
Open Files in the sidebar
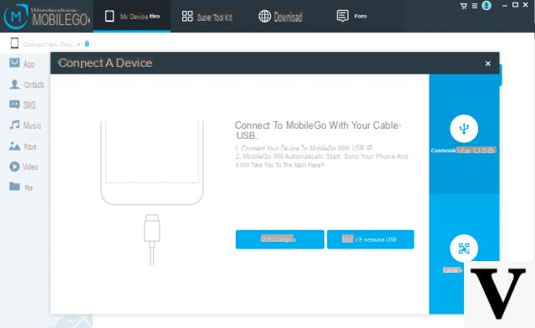point(21,187)
